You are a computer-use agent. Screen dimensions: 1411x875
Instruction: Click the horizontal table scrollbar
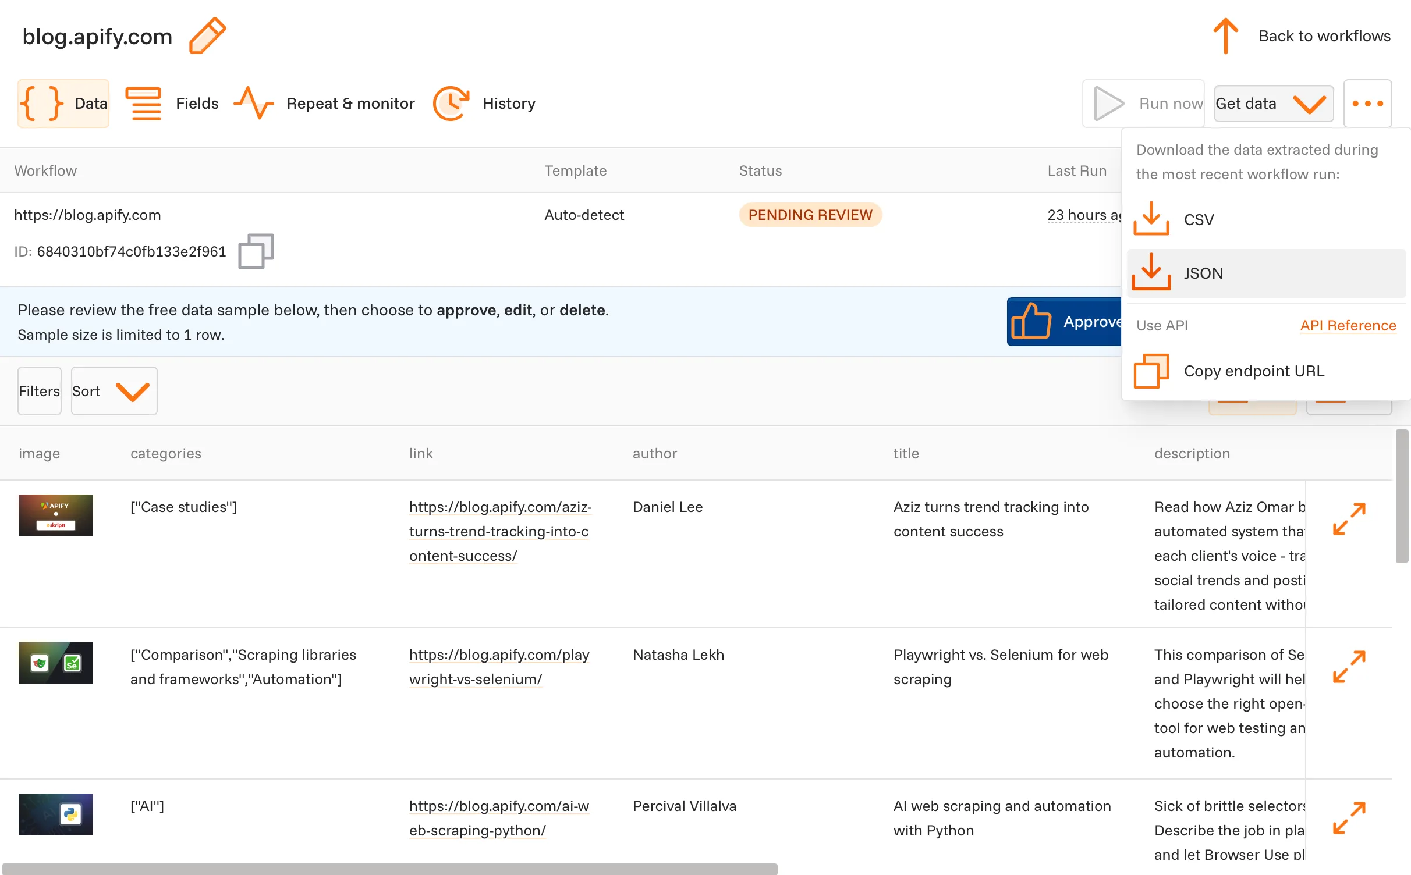(x=390, y=869)
